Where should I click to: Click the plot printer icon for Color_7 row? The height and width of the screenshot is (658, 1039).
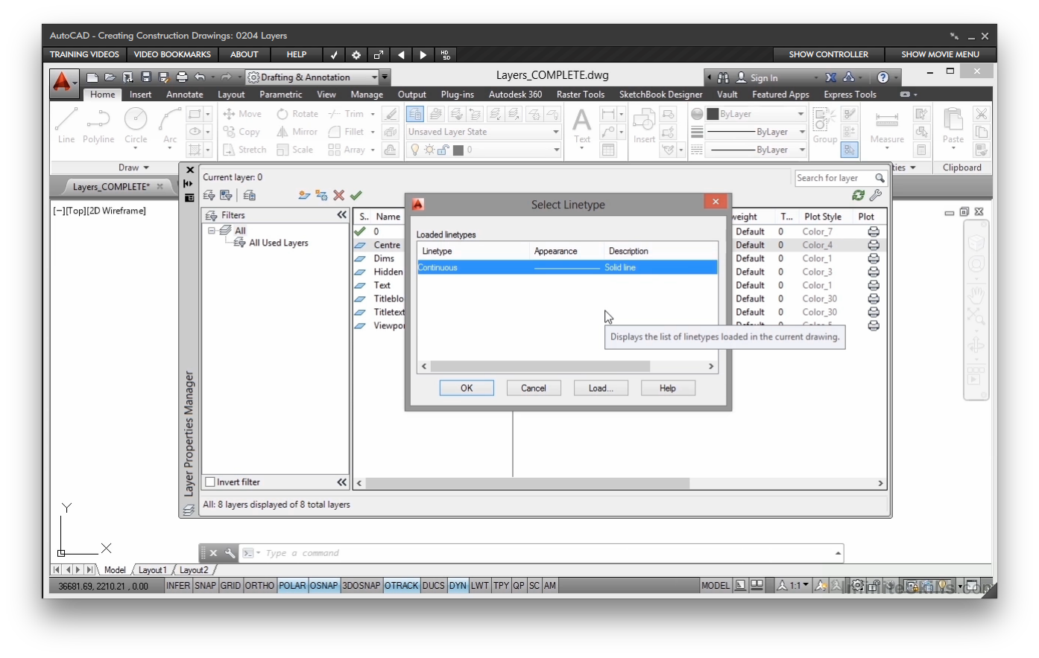click(x=874, y=231)
